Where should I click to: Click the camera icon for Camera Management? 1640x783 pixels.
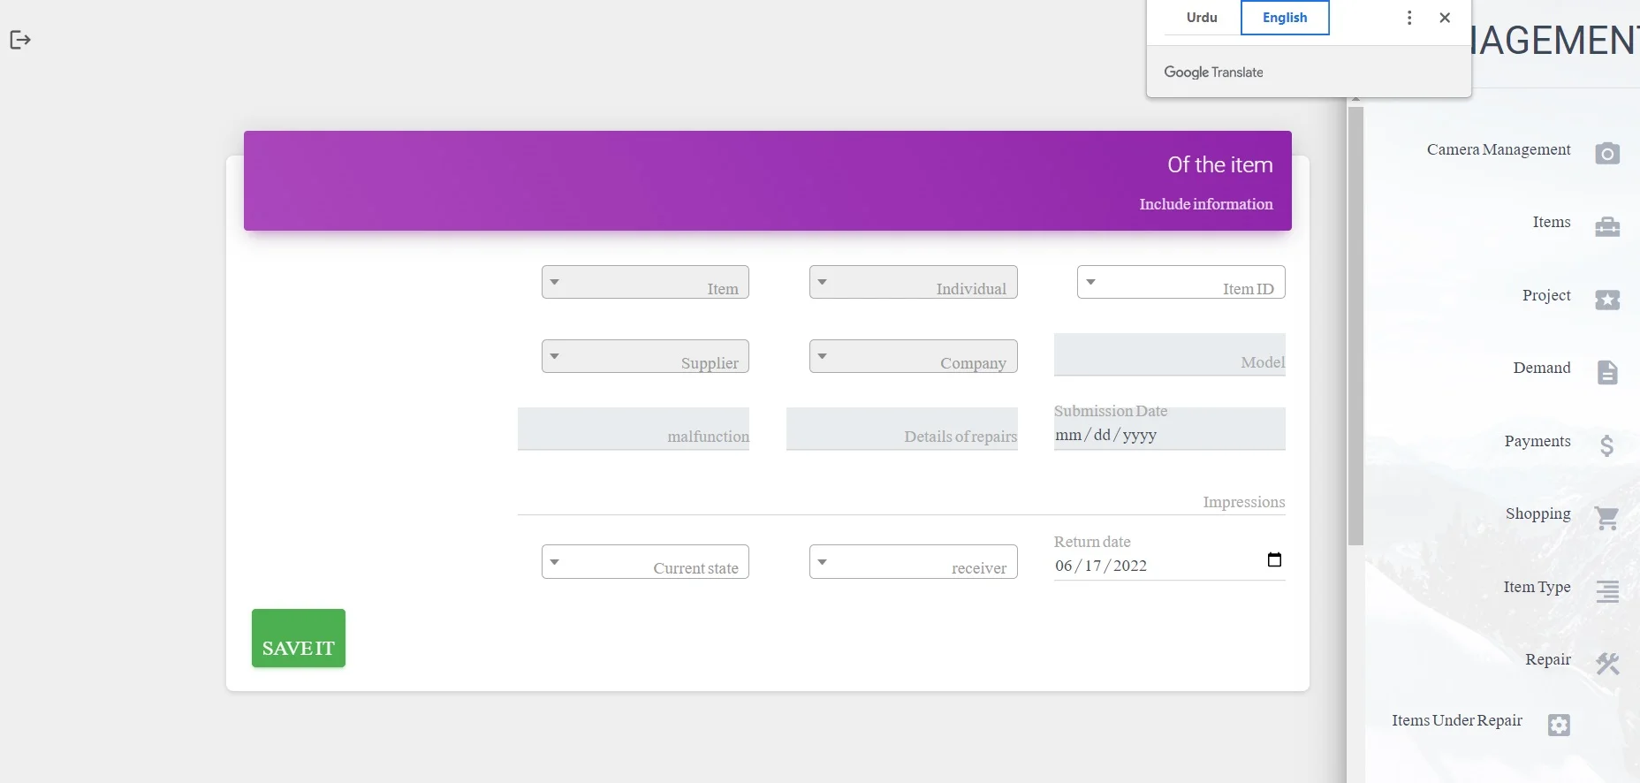click(x=1606, y=154)
